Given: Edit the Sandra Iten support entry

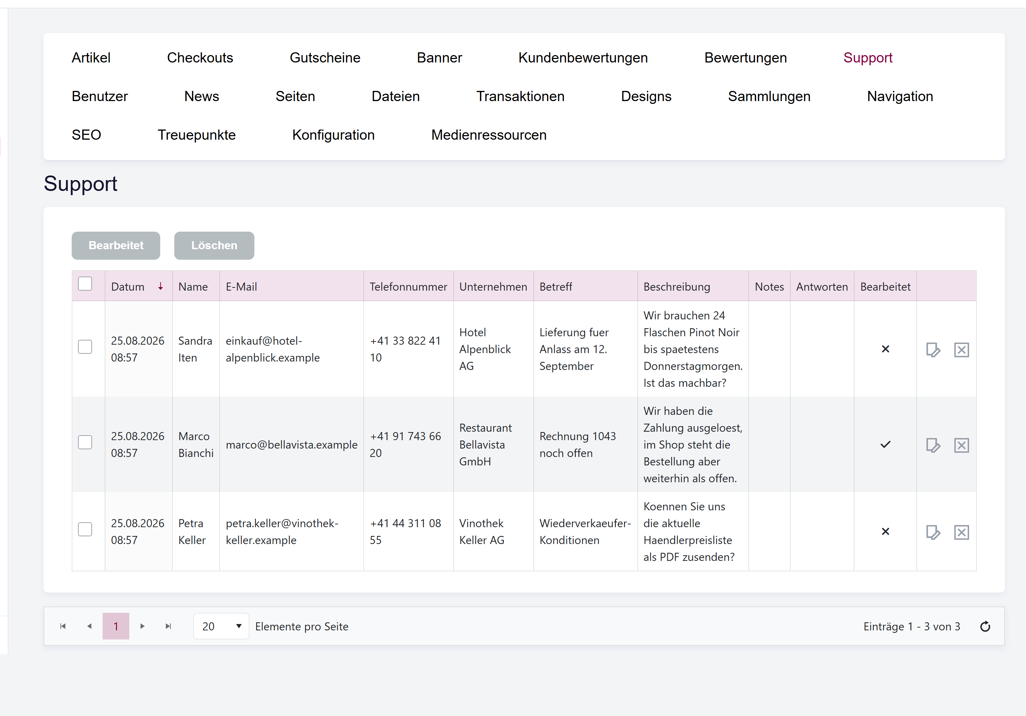Looking at the screenshot, I should (x=933, y=350).
